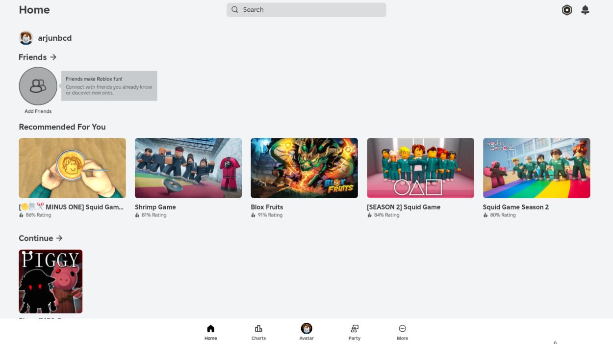Open the Robux balance icon

click(x=567, y=10)
